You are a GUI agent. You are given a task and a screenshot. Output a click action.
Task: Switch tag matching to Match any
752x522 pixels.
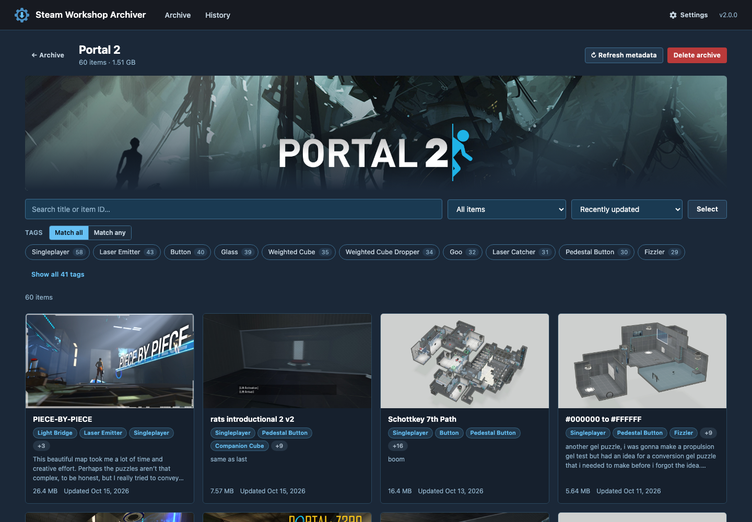coord(110,233)
